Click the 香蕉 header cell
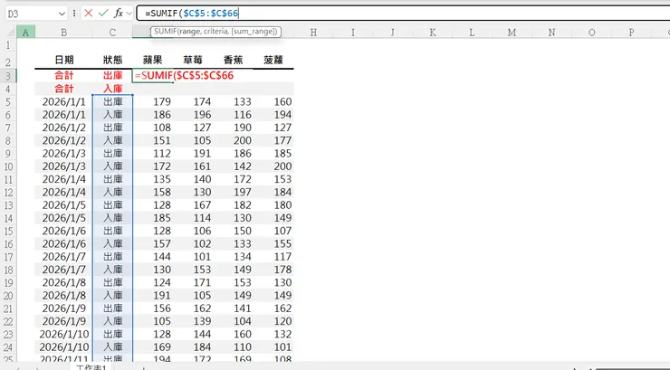This screenshot has width=670, height=370. coord(233,61)
